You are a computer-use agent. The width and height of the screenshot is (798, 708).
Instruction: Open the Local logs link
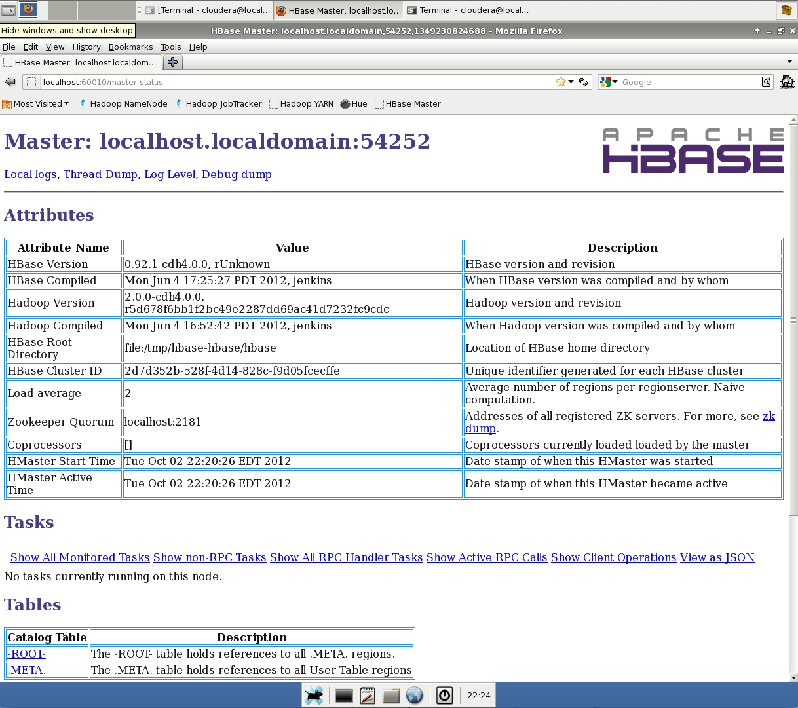pyautogui.click(x=30, y=174)
